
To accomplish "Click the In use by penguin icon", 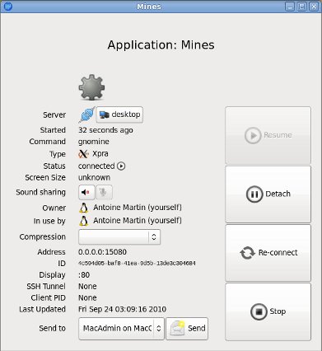I will coord(84,221).
